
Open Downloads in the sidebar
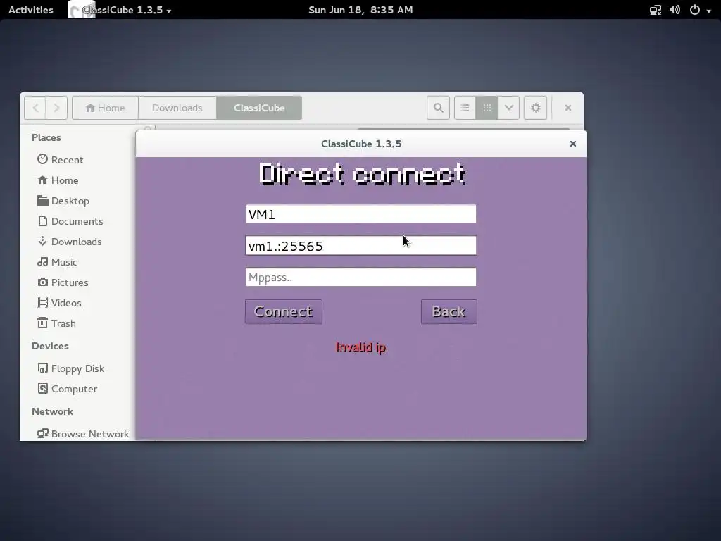point(70,242)
